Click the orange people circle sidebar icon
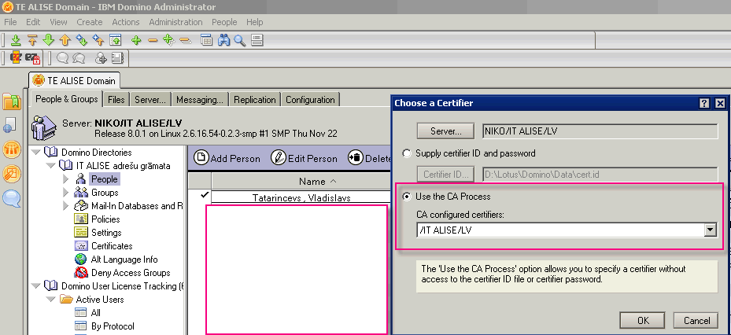Viewport: 731px width, 335px height. click(x=12, y=149)
